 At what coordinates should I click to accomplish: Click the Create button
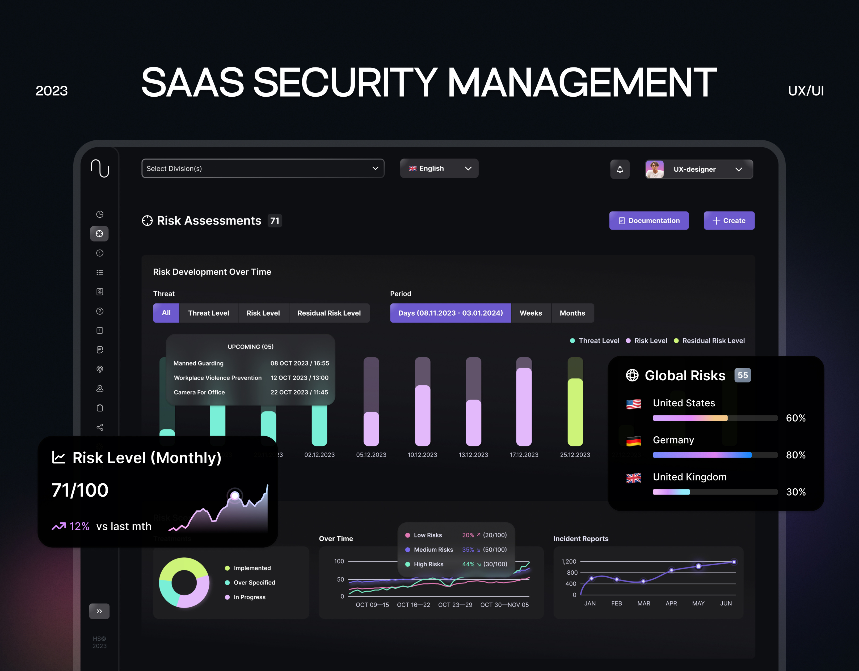pyautogui.click(x=729, y=220)
